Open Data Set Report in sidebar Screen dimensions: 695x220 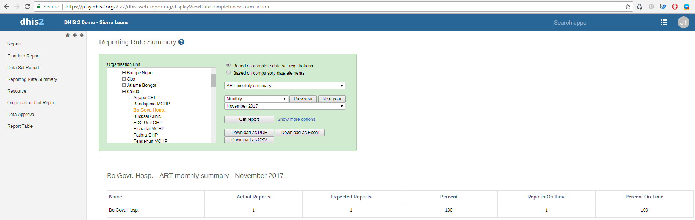(x=23, y=68)
